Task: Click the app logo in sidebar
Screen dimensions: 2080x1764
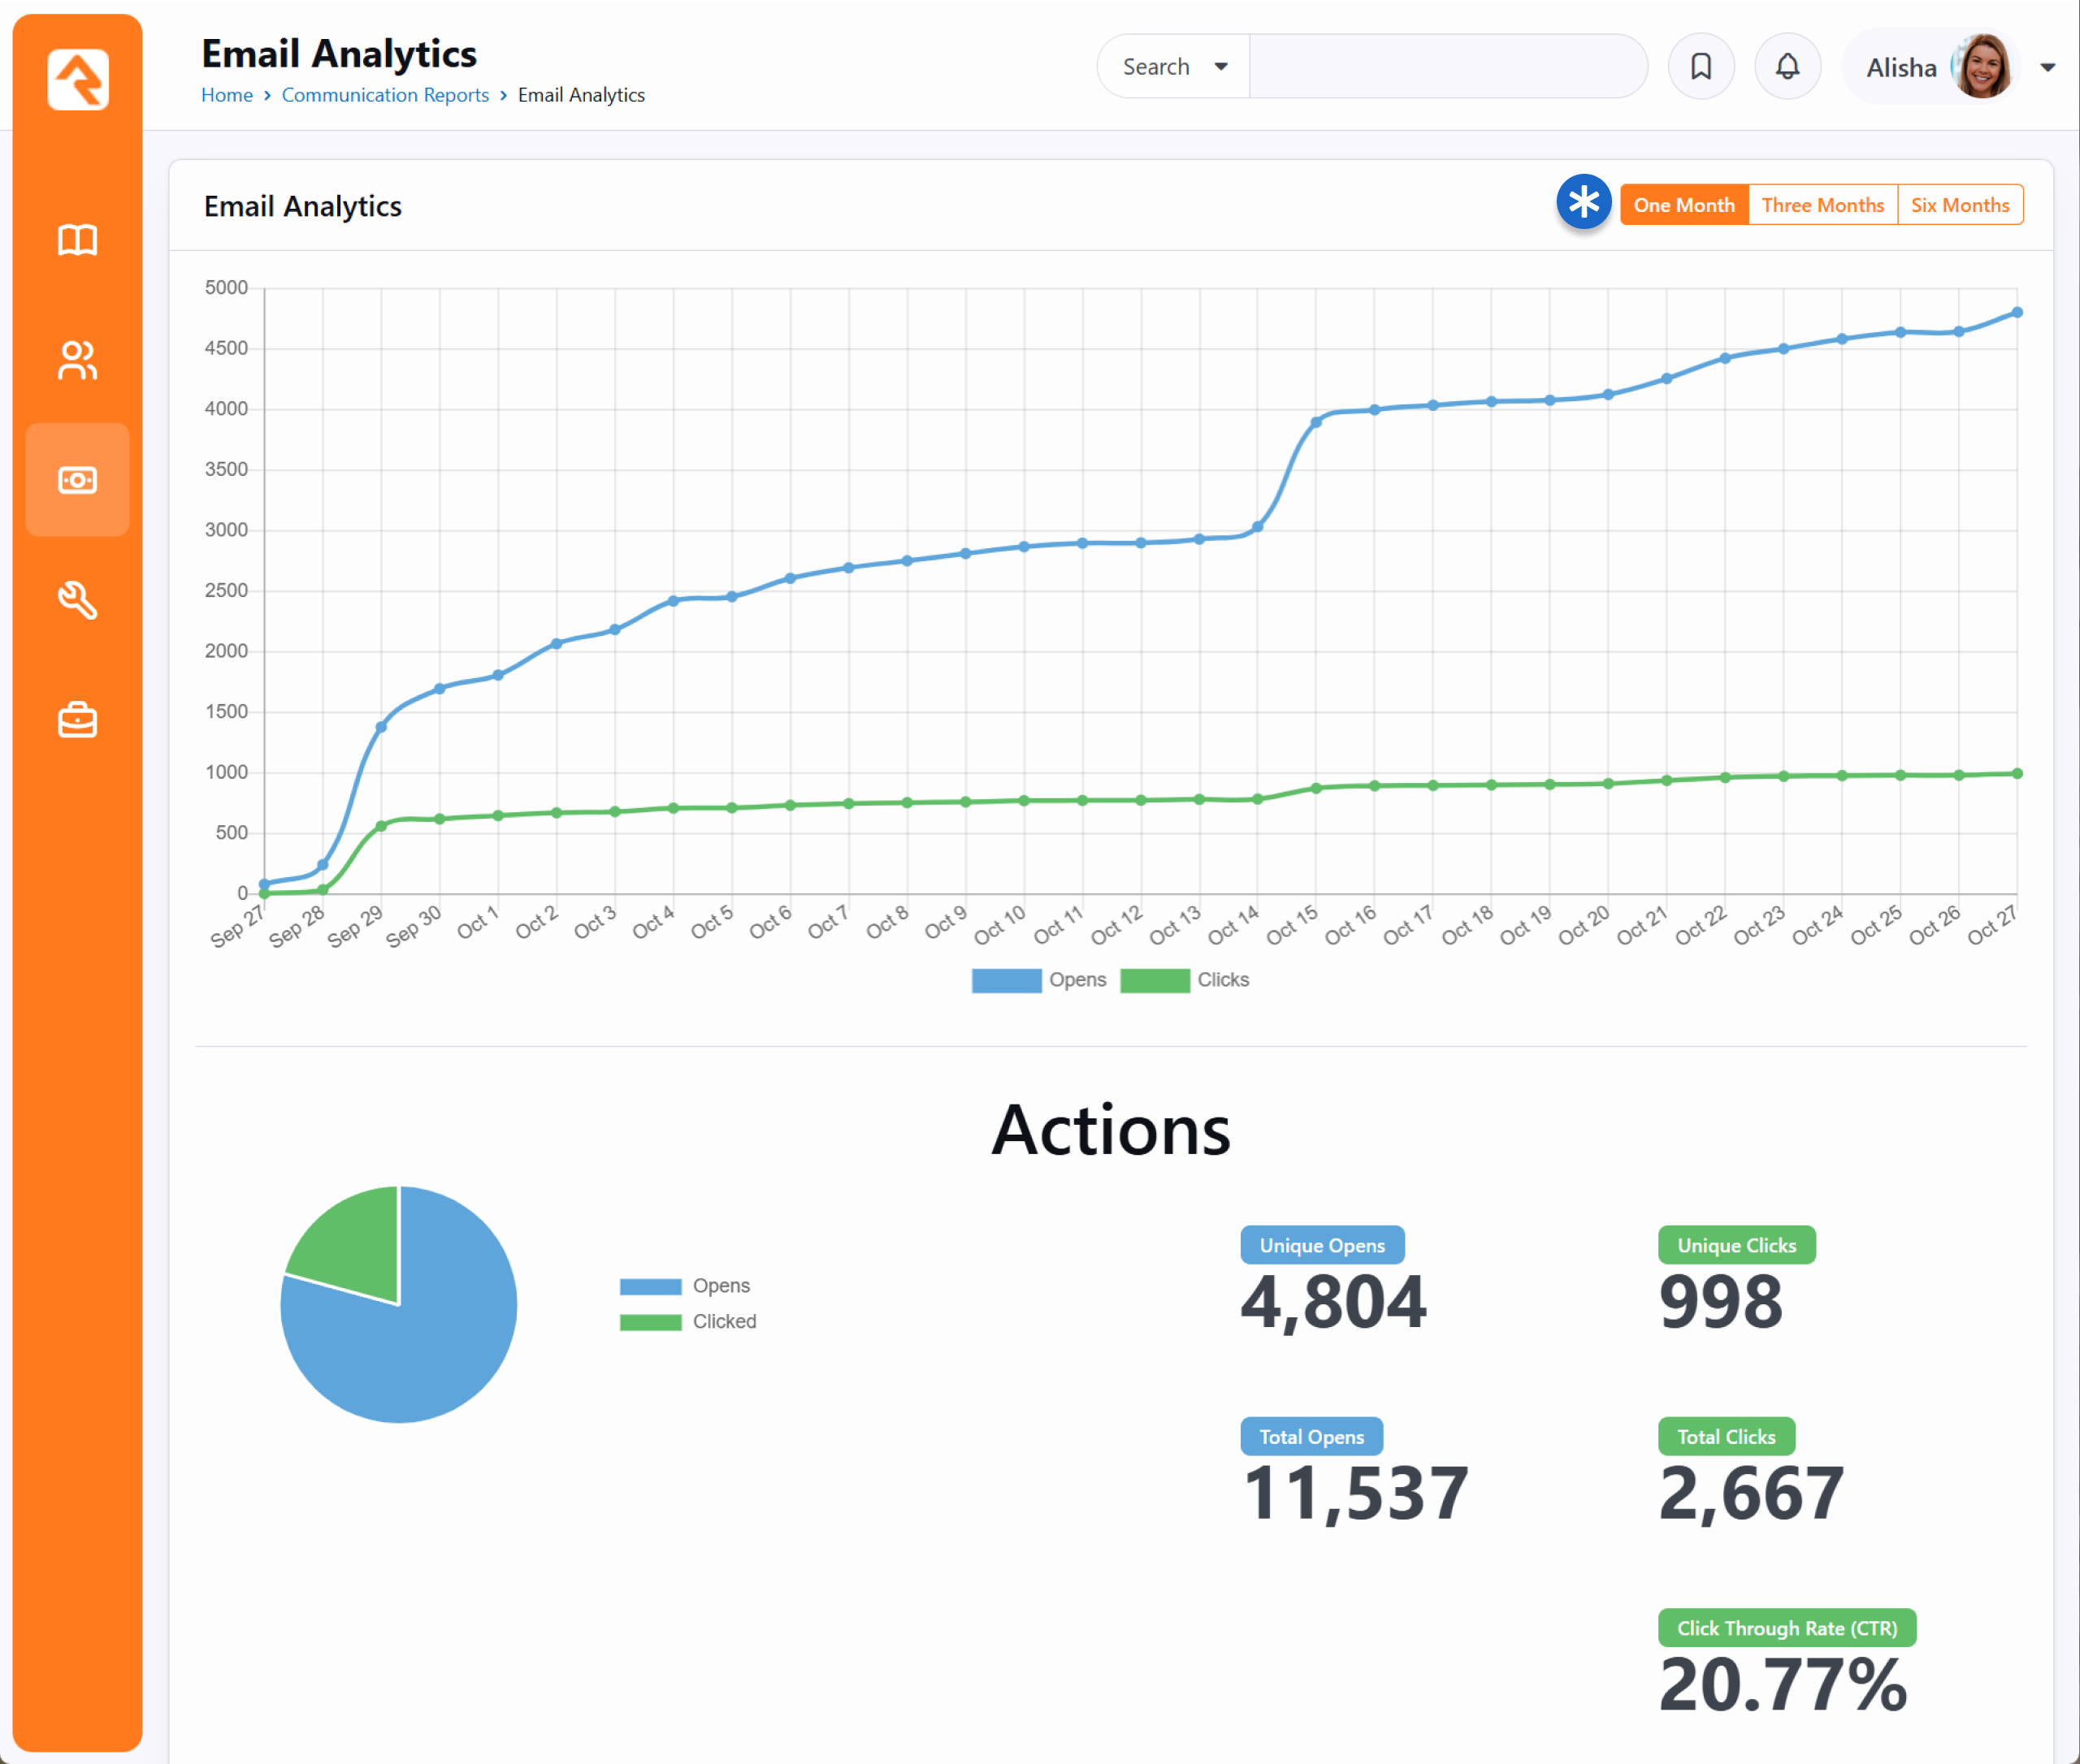Action: (x=77, y=79)
